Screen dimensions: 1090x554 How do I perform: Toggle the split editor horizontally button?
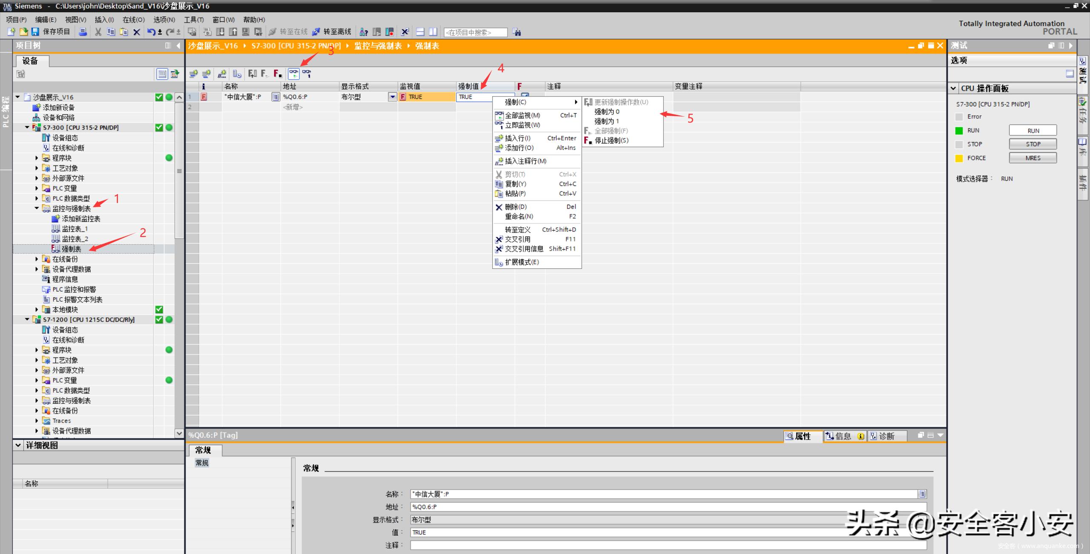420,32
